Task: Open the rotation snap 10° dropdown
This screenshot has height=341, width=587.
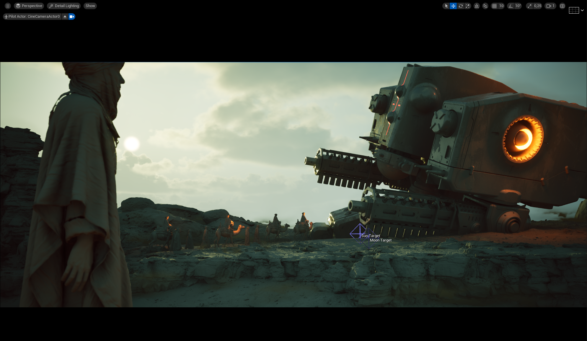Action: tap(518, 6)
